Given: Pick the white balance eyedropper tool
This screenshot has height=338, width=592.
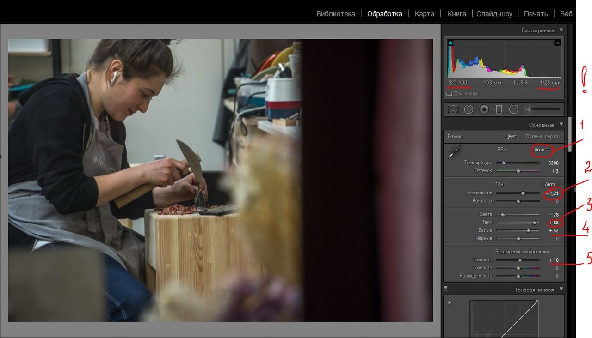Looking at the screenshot, I should (x=454, y=153).
